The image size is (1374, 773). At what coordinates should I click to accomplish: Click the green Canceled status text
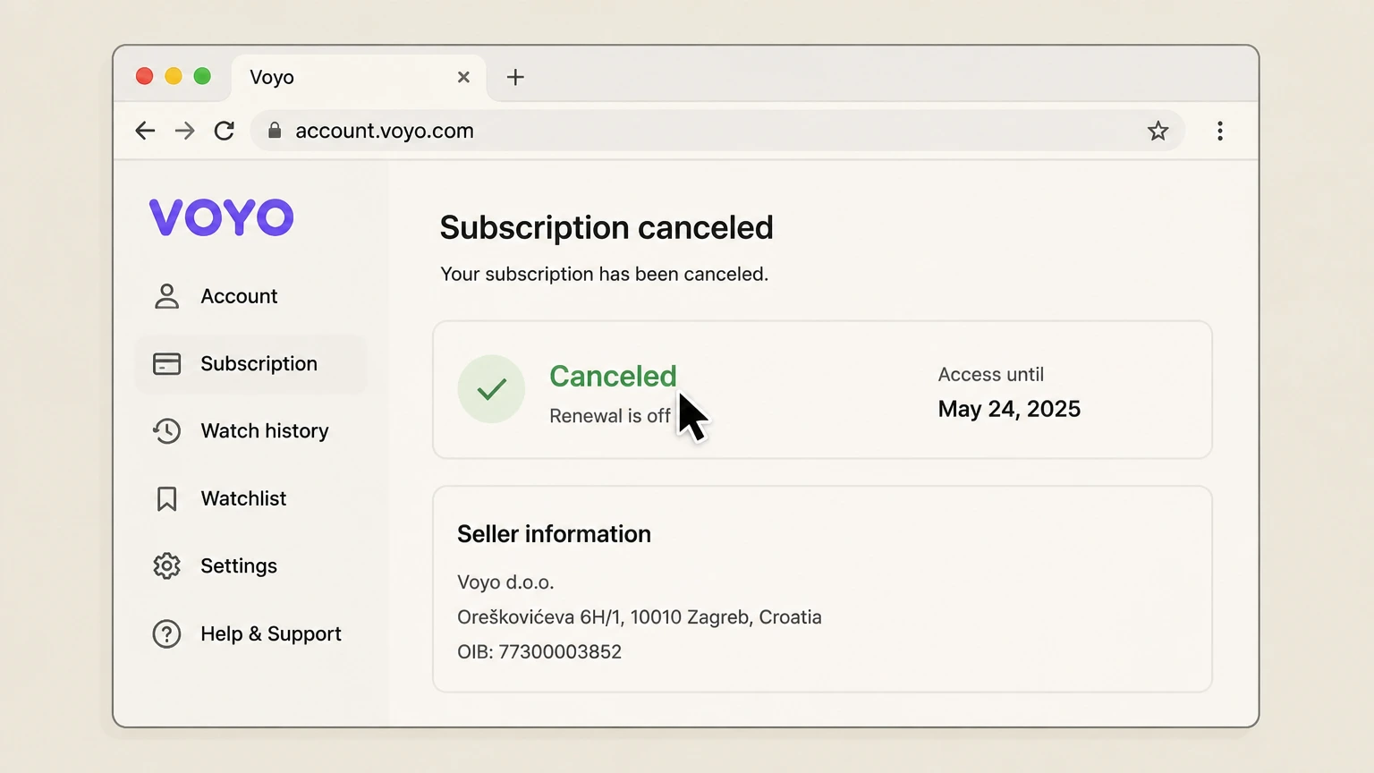613,376
